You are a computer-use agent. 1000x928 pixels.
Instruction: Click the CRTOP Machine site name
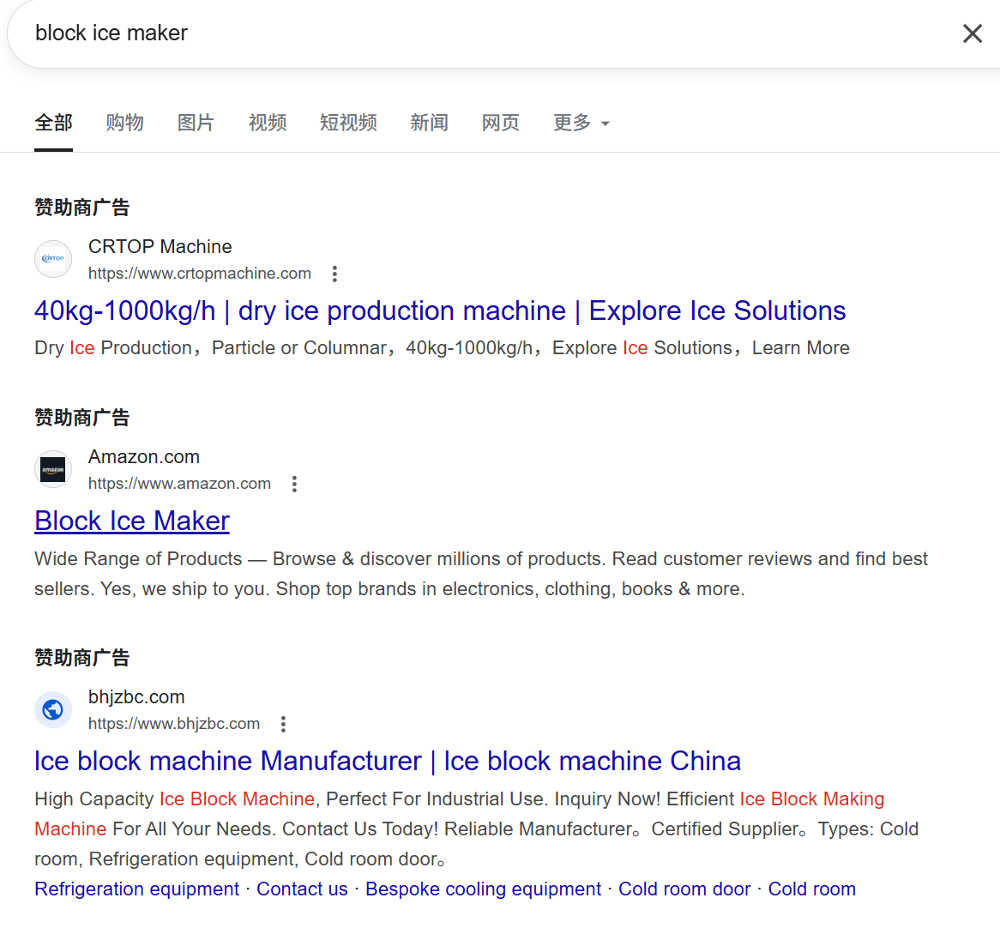(160, 246)
